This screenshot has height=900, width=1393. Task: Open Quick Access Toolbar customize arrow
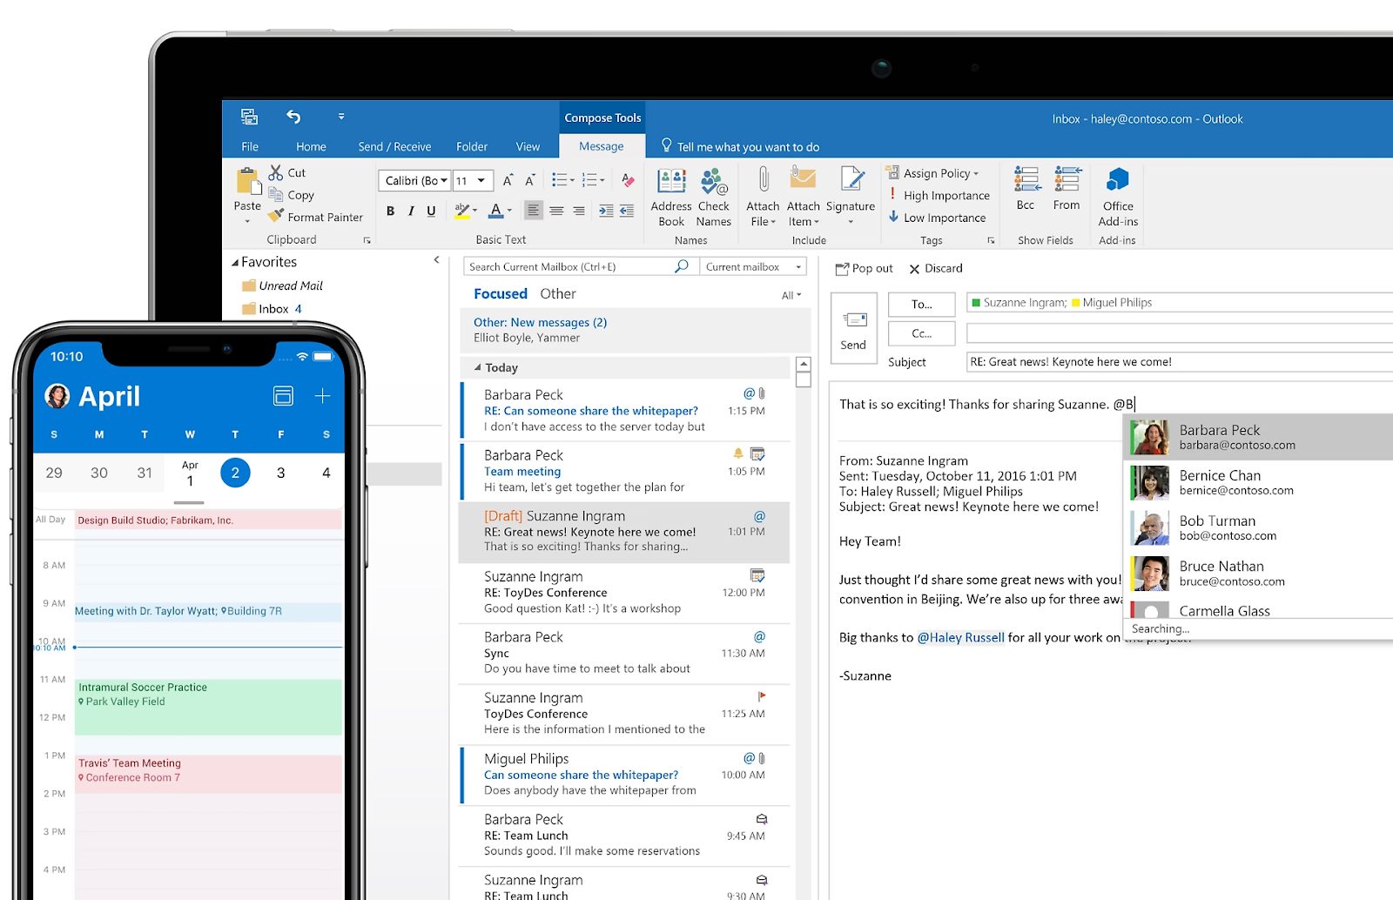(x=341, y=117)
